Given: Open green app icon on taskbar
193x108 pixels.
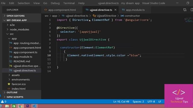Looking at the screenshot, I should click(14, 106).
